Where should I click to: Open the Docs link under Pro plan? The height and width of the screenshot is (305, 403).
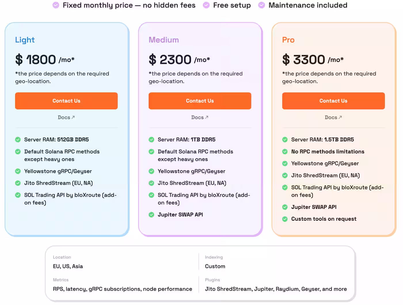[x=333, y=117]
